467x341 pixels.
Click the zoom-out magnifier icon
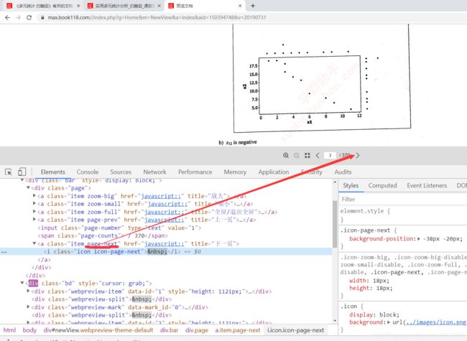click(297, 155)
